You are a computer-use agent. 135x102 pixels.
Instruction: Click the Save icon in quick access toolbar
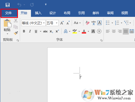click(8, 5)
